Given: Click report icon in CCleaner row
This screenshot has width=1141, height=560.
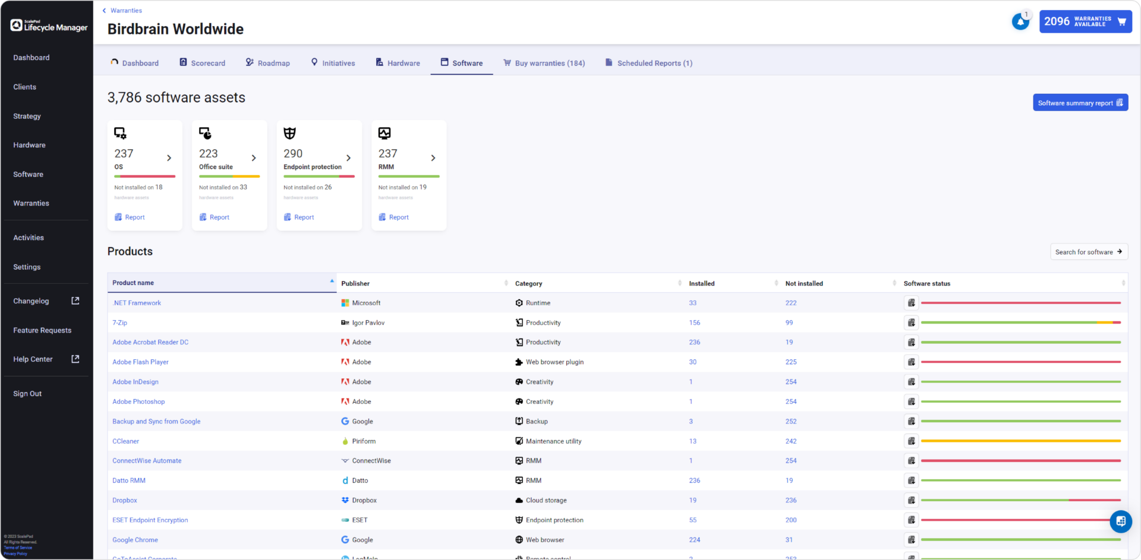Looking at the screenshot, I should pos(911,441).
